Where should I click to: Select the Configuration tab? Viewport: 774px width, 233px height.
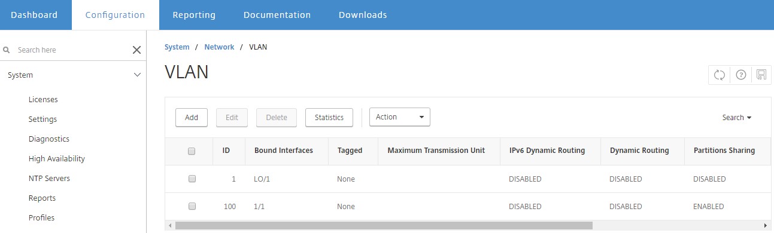pos(115,15)
